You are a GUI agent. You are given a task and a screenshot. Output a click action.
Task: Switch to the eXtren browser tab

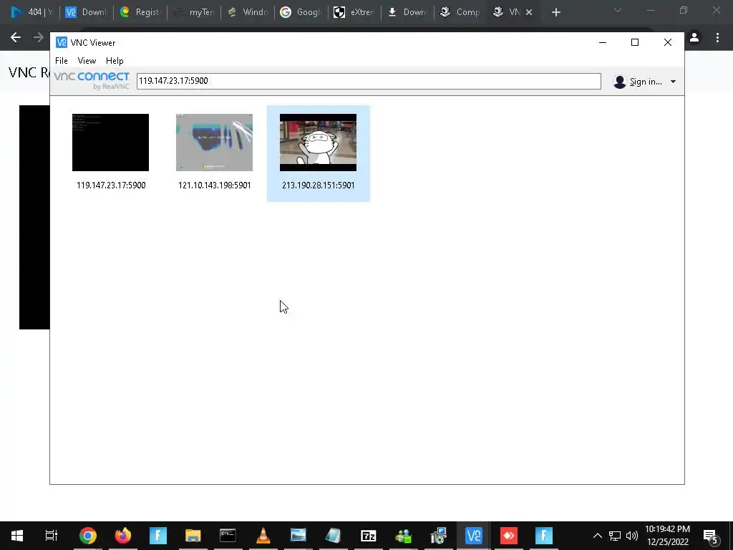[354, 12]
